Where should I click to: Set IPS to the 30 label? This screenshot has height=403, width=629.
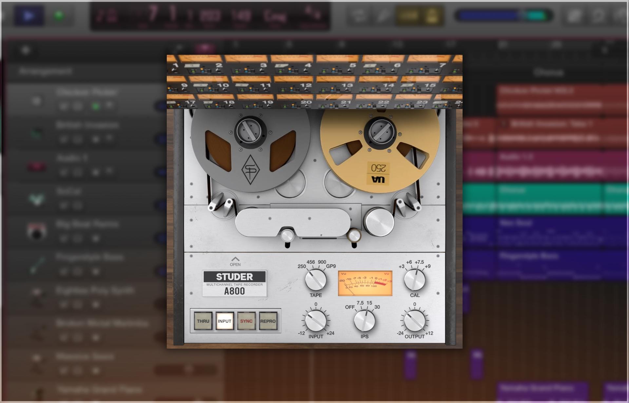tap(377, 307)
